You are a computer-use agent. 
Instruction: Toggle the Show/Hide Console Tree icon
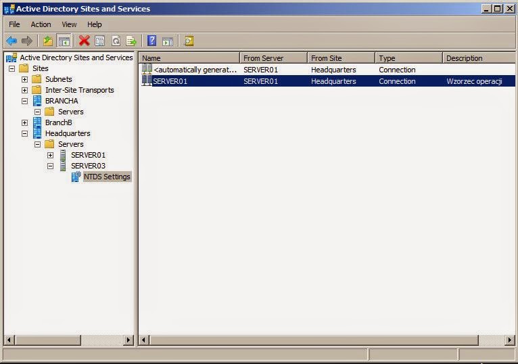[x=64, y=41]
